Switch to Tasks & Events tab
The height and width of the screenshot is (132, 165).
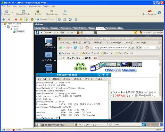click(x=80, y=28)
